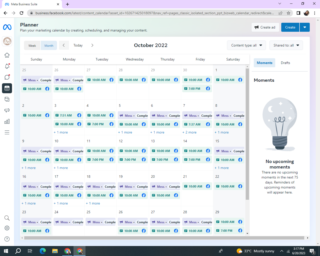Click the calendar's vertical scrollbar thumb
The image size is (320, 256).
pos(247,134)
